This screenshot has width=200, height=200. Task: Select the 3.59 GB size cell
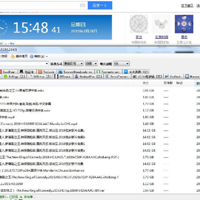tap(148, 191)
